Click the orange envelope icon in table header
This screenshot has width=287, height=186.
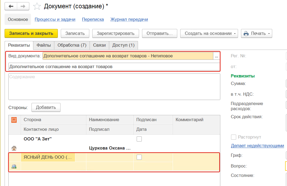[14, 120]
